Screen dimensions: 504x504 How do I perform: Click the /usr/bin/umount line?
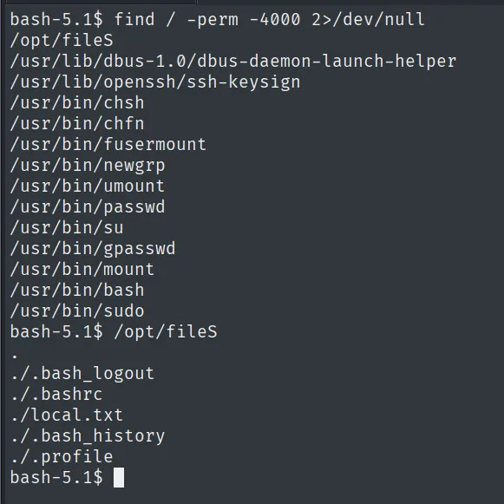pyautogui.click(x=88, y=187)
